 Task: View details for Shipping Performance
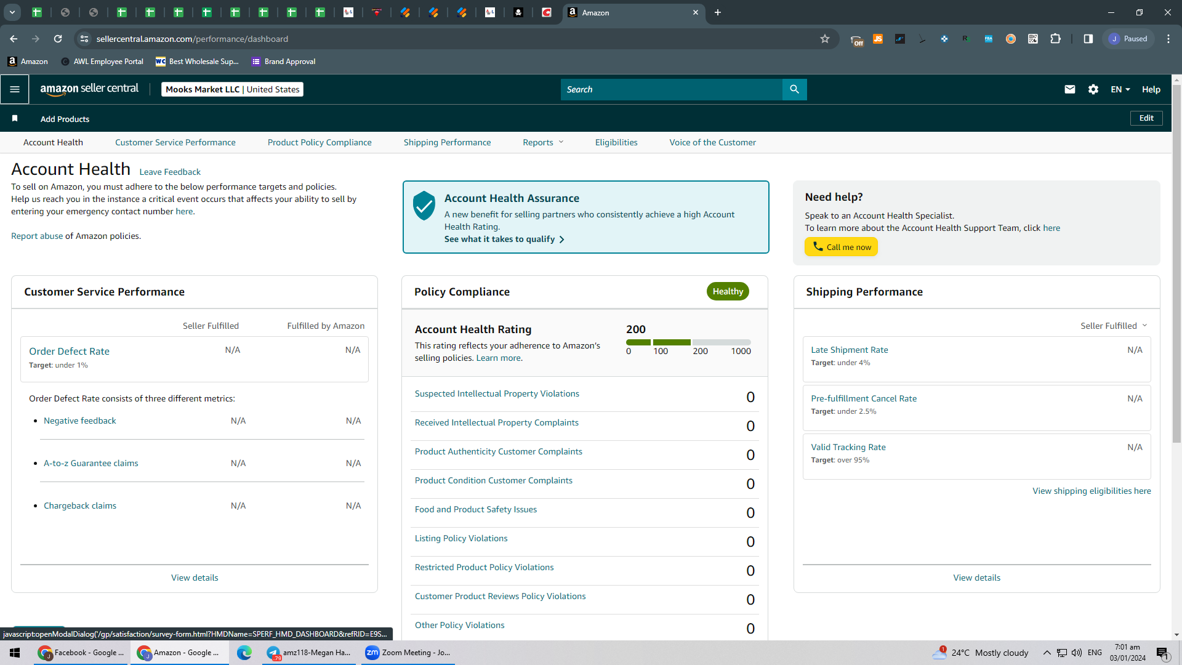(977, 578)
